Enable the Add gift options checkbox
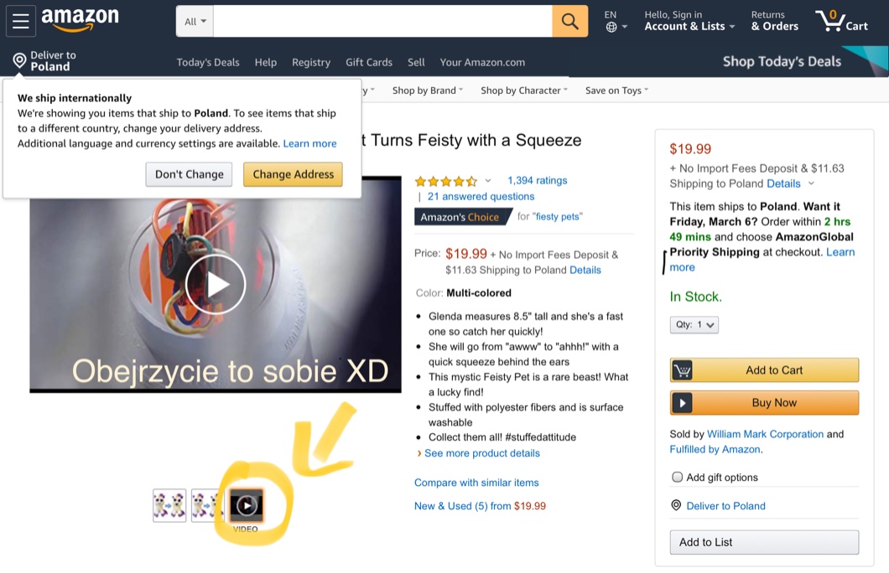The height and width of the screenshot is (573, 889). (678, 477)
